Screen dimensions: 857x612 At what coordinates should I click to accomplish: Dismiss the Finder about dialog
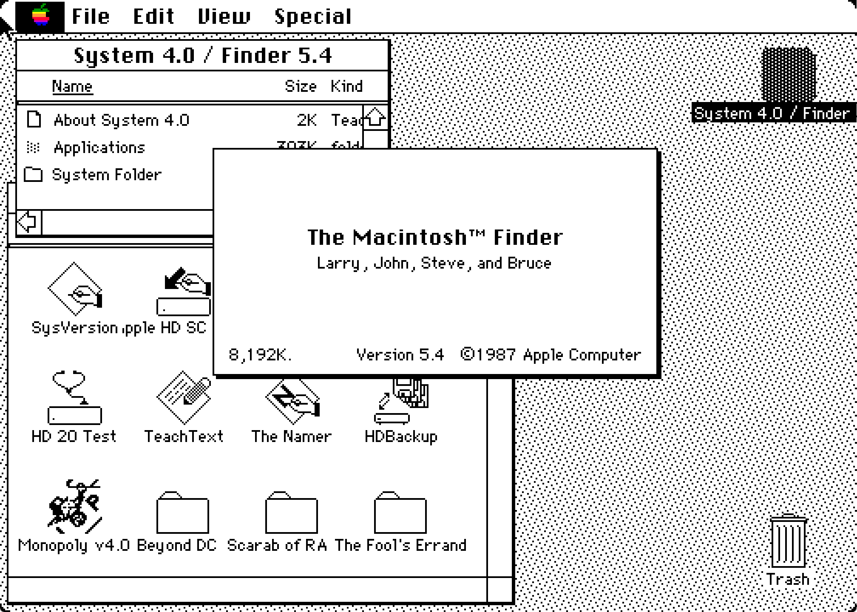point(435,262)
